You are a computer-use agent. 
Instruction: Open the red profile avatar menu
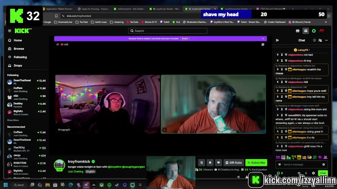(321, 31)
